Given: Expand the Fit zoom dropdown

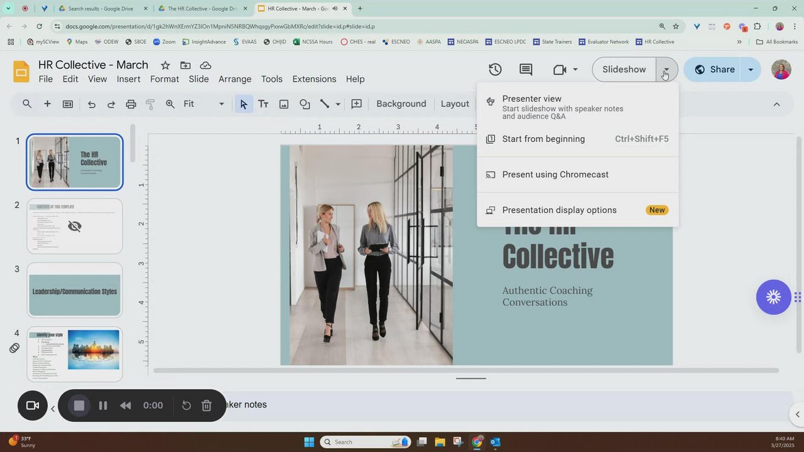Looking at the screenshot, I should [x=221, y=104].
